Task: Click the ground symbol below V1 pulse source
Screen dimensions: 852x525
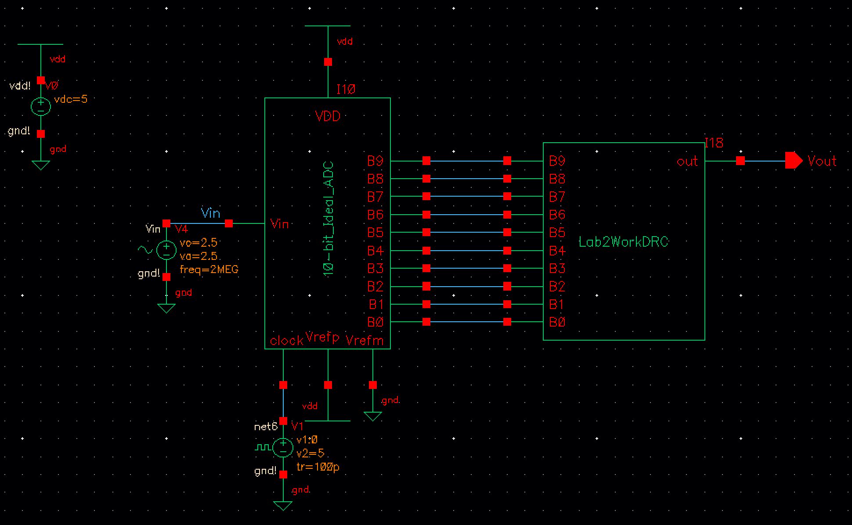Action: (x=283, y=506)
